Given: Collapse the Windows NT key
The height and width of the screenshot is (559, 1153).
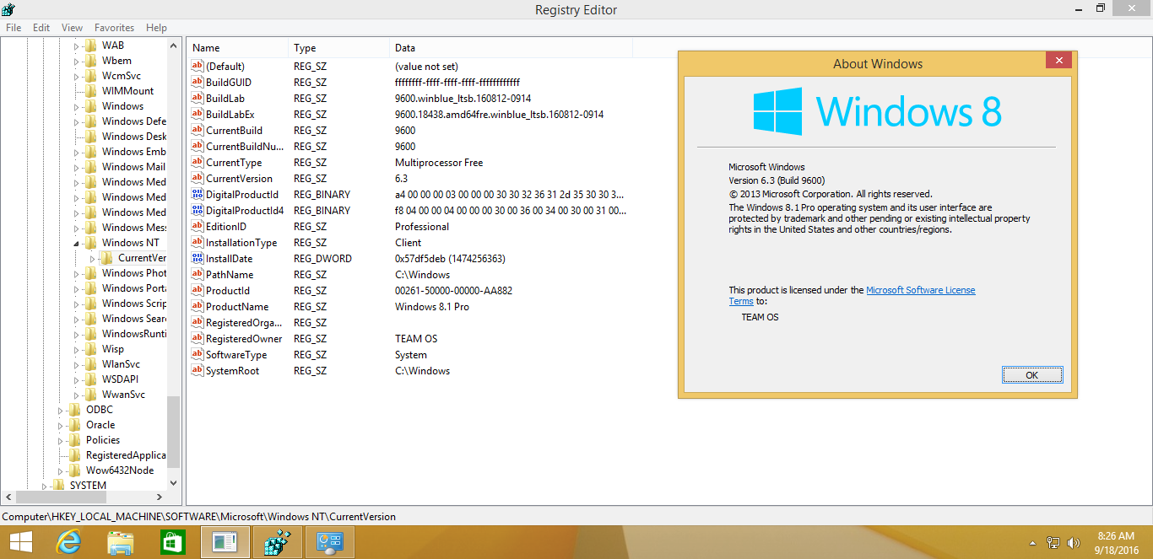Looking at the screenshot, I should click(76, 243).
